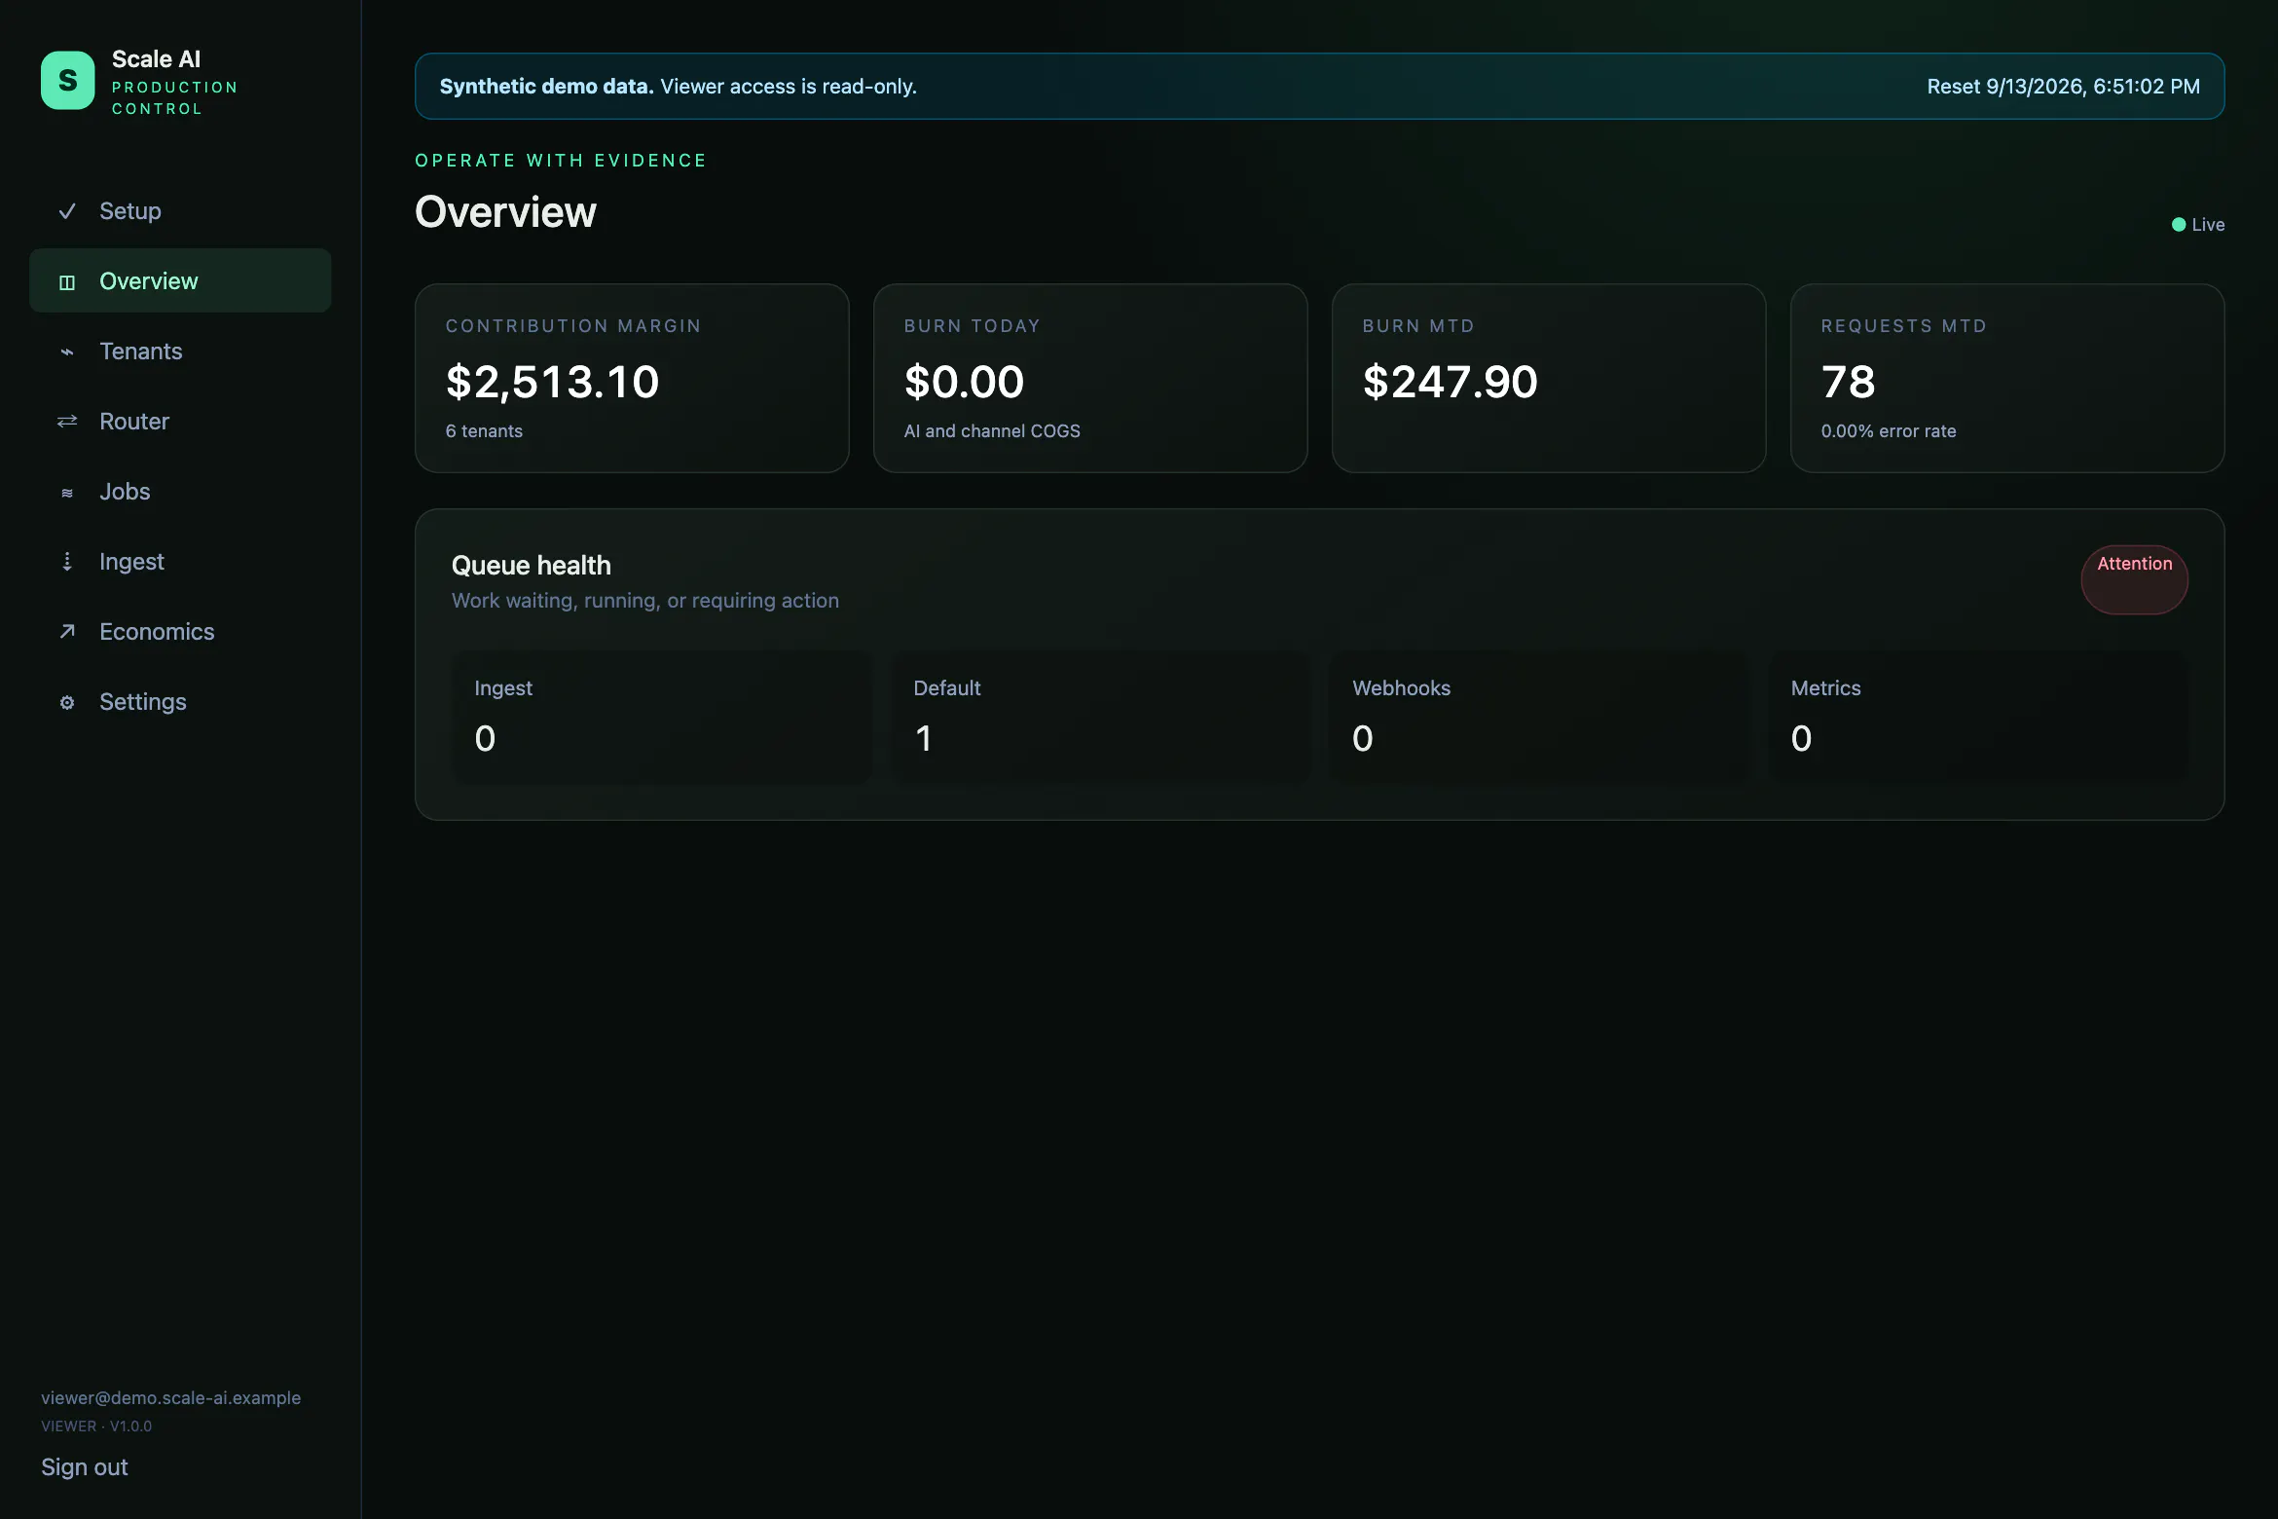Click the "6 tenants" caption
The height and width of the screenshot is (1519, 2278).
(484, 431)
